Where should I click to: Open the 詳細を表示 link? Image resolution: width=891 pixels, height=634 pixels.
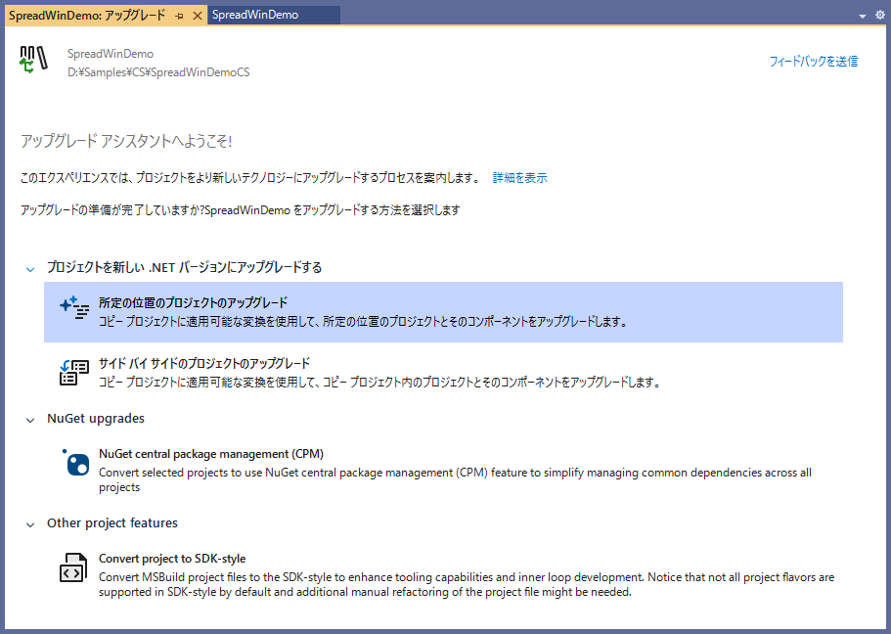(x=519, y=177)
